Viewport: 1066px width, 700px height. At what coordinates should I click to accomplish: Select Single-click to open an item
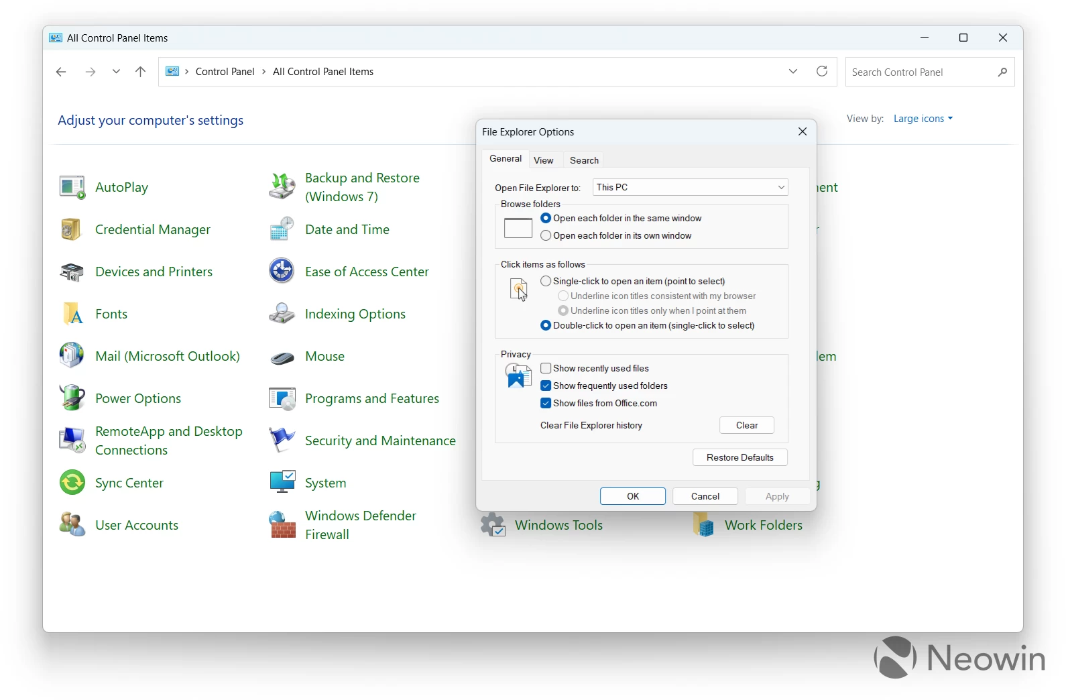coord(546,281)
